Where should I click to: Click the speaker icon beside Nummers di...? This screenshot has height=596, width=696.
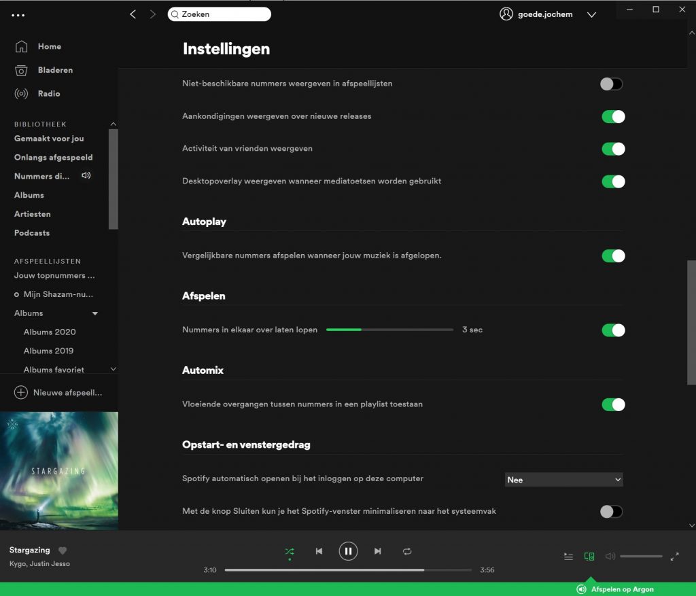point(86,176)
